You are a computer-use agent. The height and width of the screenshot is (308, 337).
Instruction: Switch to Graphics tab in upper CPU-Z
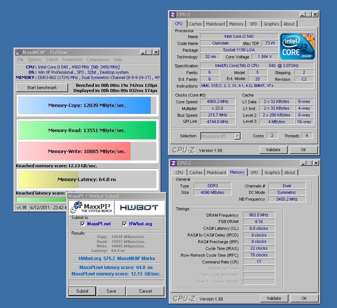coord(272,24)
